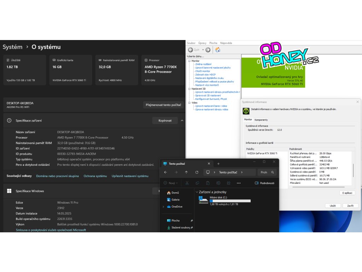
Task: Toggle the Podrobnosti details pane
Action: click(264, 183)
